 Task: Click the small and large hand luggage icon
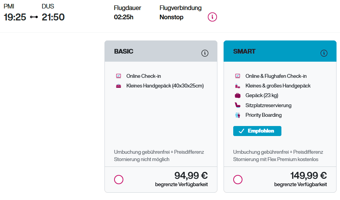pos(237,86)
